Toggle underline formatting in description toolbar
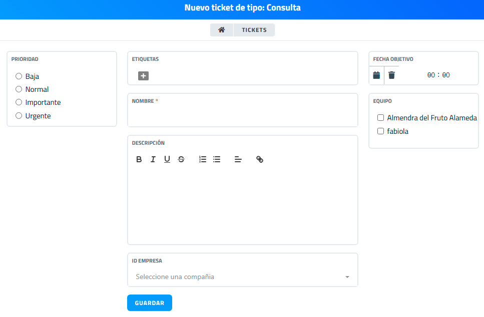The width and height of the screenshot is (484, 317). (167, 159)
